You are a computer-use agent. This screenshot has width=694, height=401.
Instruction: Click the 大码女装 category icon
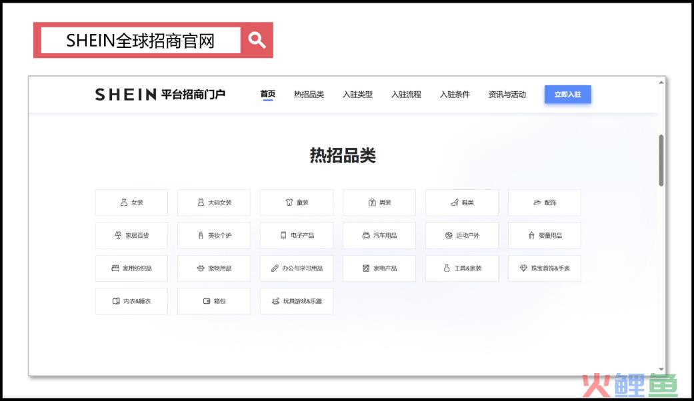coord(201,202)
